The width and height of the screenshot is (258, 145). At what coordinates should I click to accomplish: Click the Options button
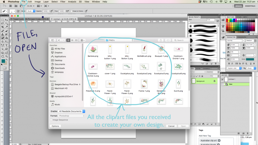click(55, 126)
